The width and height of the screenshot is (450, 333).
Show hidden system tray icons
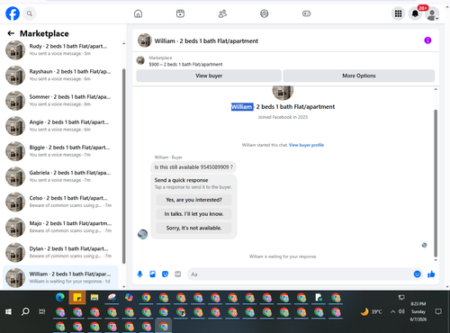392,311
